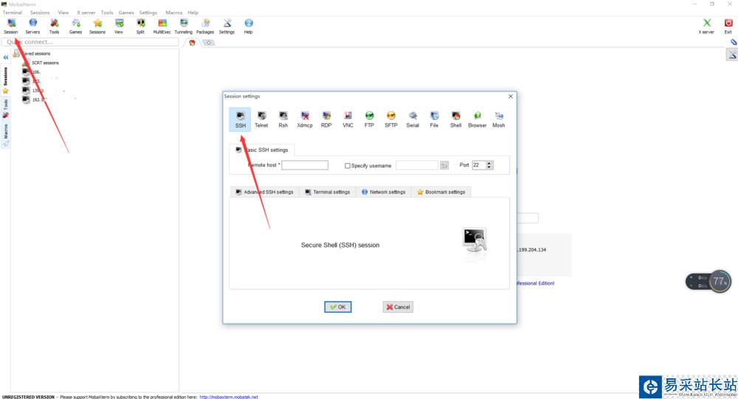The image size is (738, 399).
Task: Select the Saved sessions tree item
Action: coord(32,54)
